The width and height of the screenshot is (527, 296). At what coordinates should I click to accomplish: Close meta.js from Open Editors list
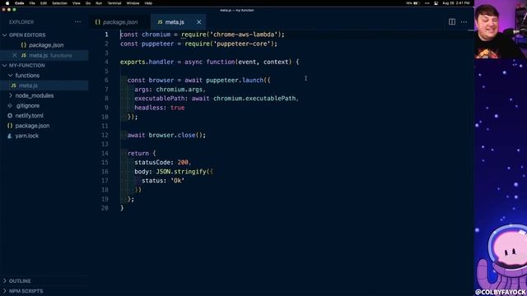pos(15,55)
